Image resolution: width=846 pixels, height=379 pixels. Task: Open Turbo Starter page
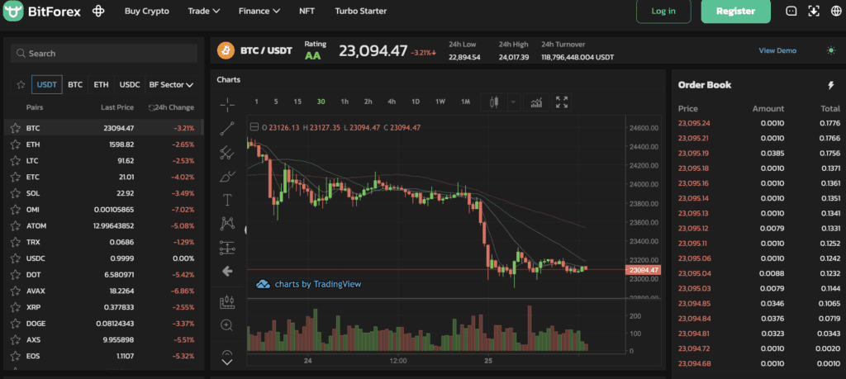click(361, 11)
